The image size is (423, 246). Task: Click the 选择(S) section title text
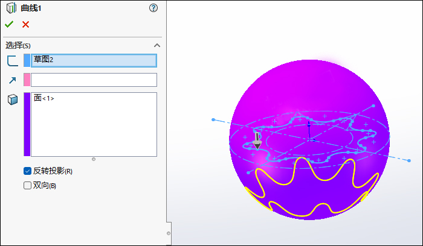(x=18, y=45)
